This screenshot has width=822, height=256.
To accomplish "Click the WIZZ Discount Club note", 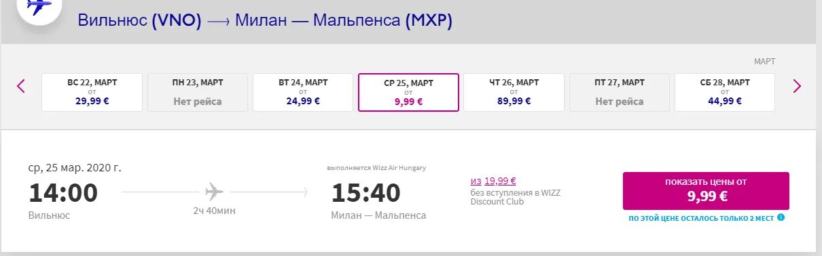I will pyautogui.click(x=516, y=197).
